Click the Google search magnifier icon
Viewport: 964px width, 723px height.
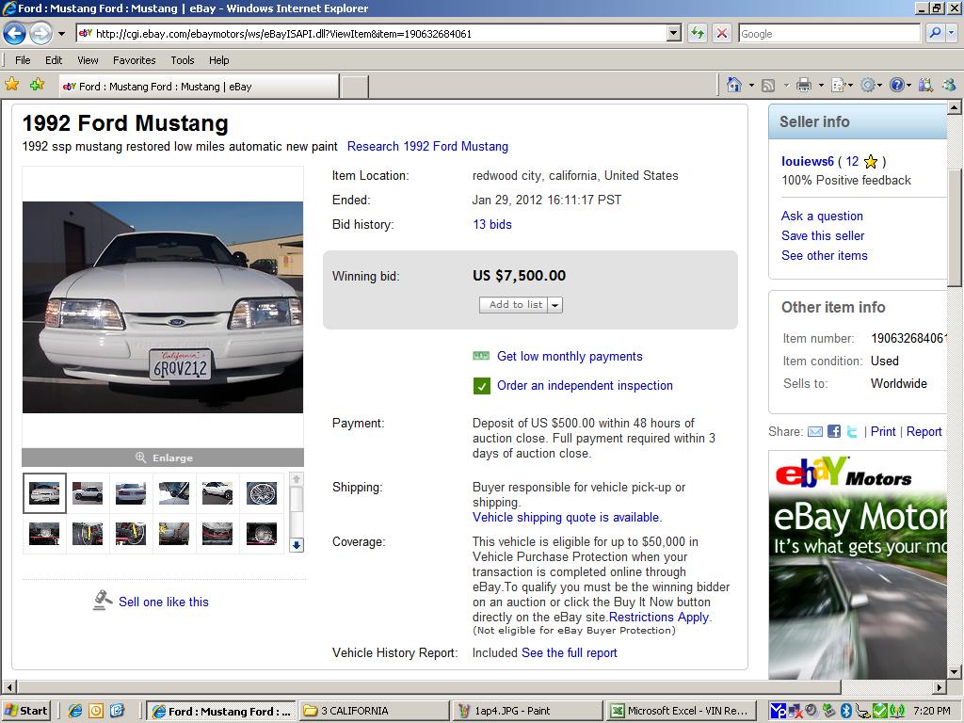[935, 33]
